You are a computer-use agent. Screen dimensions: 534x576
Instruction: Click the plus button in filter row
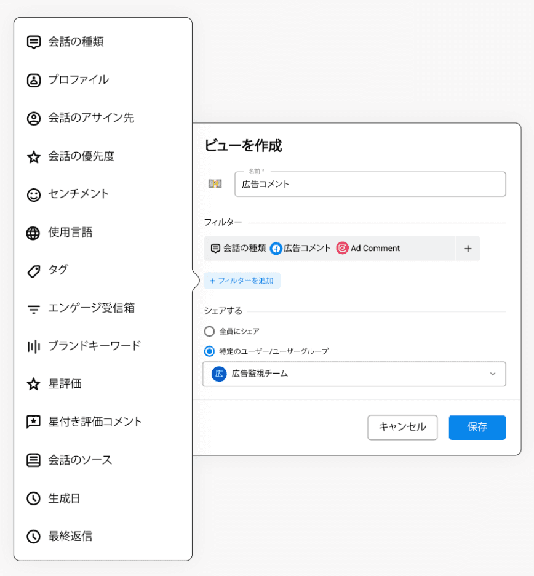(468, 249)
